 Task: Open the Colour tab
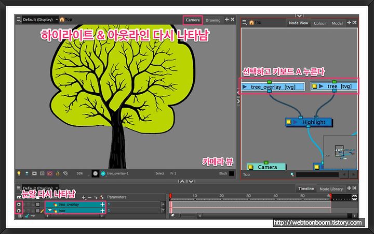[320, 23]
